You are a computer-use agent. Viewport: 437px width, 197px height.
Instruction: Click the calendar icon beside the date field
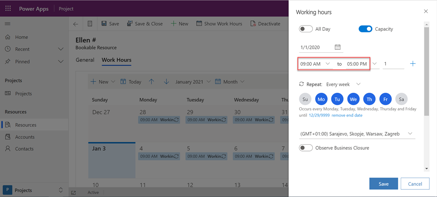pyautogui.click(x=338, y=47)
